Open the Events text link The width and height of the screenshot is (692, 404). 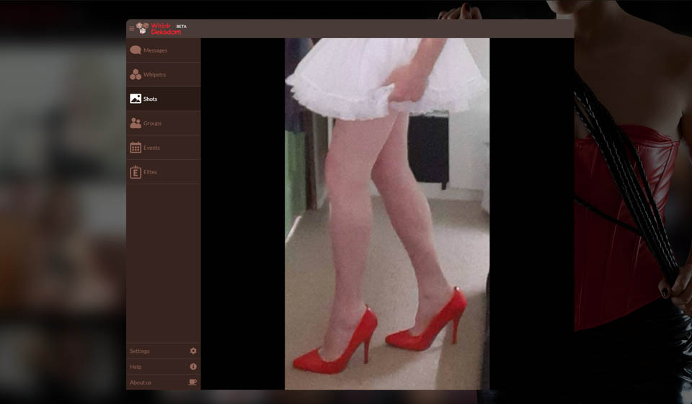point(151,148)
